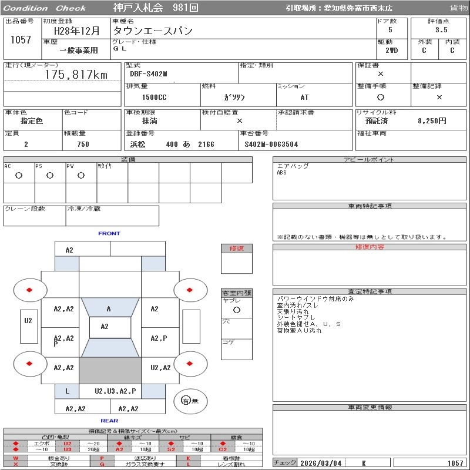Click the mileage 175,817km field
Viewport: 470px width, 470px height.
point(76,75)
